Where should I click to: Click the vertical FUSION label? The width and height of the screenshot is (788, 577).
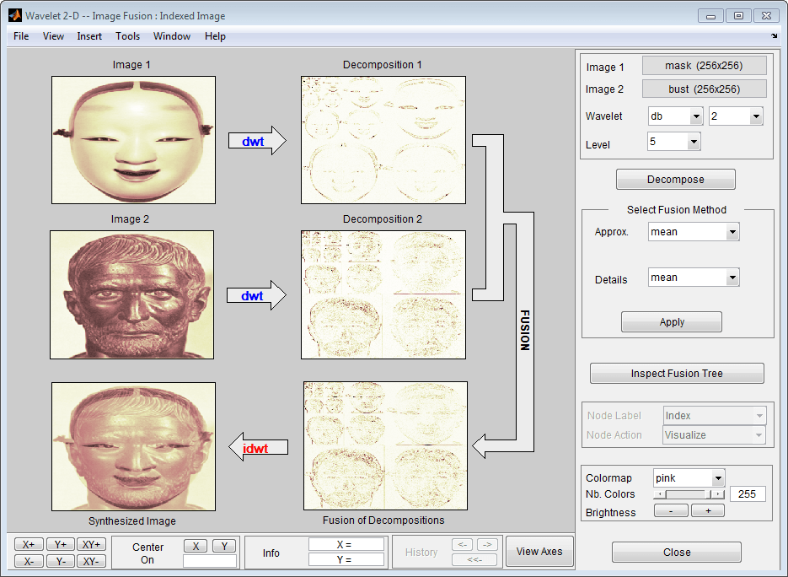(x=525, y=330)
